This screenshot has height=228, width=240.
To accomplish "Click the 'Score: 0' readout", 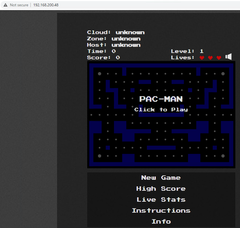I will [103, 58].
